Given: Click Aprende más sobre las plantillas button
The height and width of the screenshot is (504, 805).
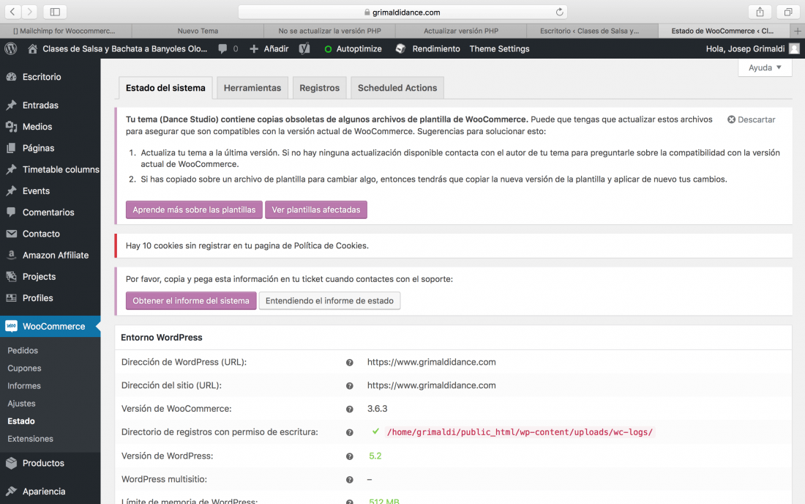Looking at the screenshot, I should pyautogui.click(x=194, y=210).
